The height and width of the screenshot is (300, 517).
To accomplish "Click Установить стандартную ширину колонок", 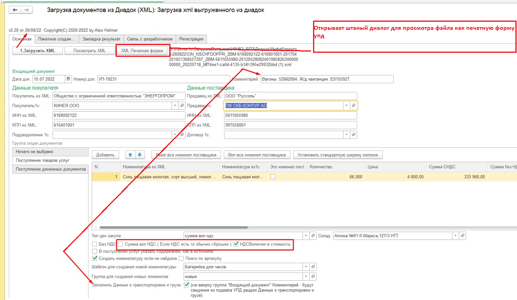I will pyautogui.click(x=338, y=154).
